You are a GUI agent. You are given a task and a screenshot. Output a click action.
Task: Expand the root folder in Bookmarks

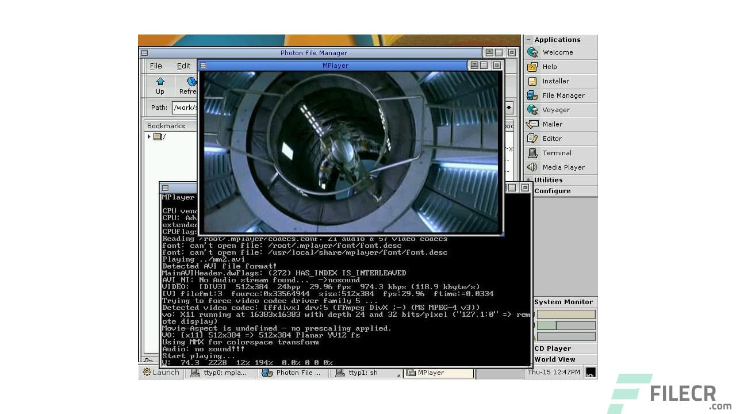coord(149,137)
